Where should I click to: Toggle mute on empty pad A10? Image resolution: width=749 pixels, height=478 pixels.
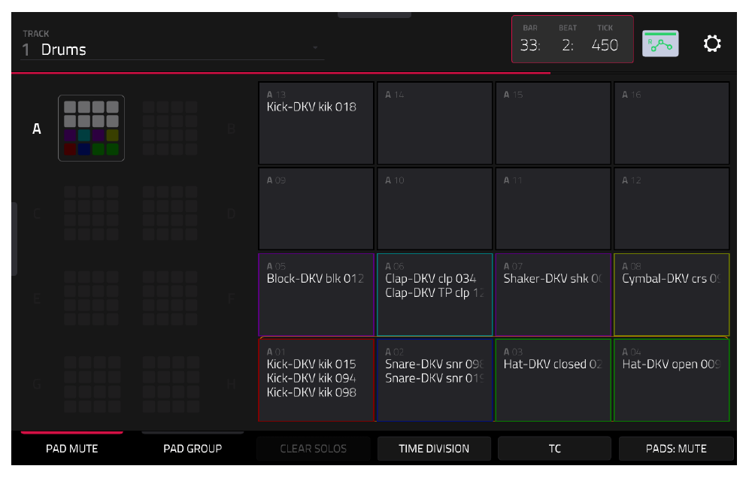(x=435, y=209)
